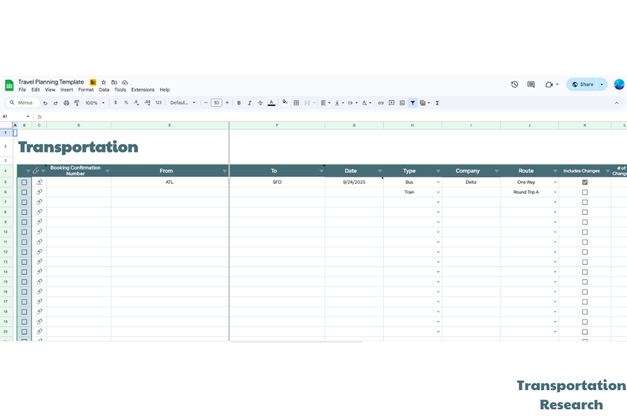This screenshot has width=627, height=418.
Task: Open the Borders tool
Action: (x=296, y=103)
